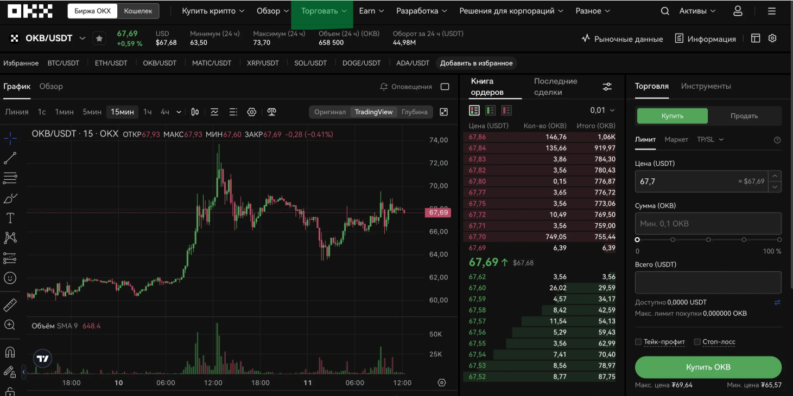Enable the Стоп-лосс checkbox
This screenshot has width=793, height=396.
point(697,342)
